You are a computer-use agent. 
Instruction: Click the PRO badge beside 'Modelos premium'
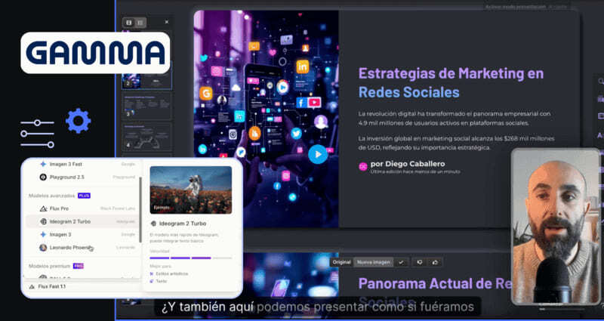click(79, 267)
